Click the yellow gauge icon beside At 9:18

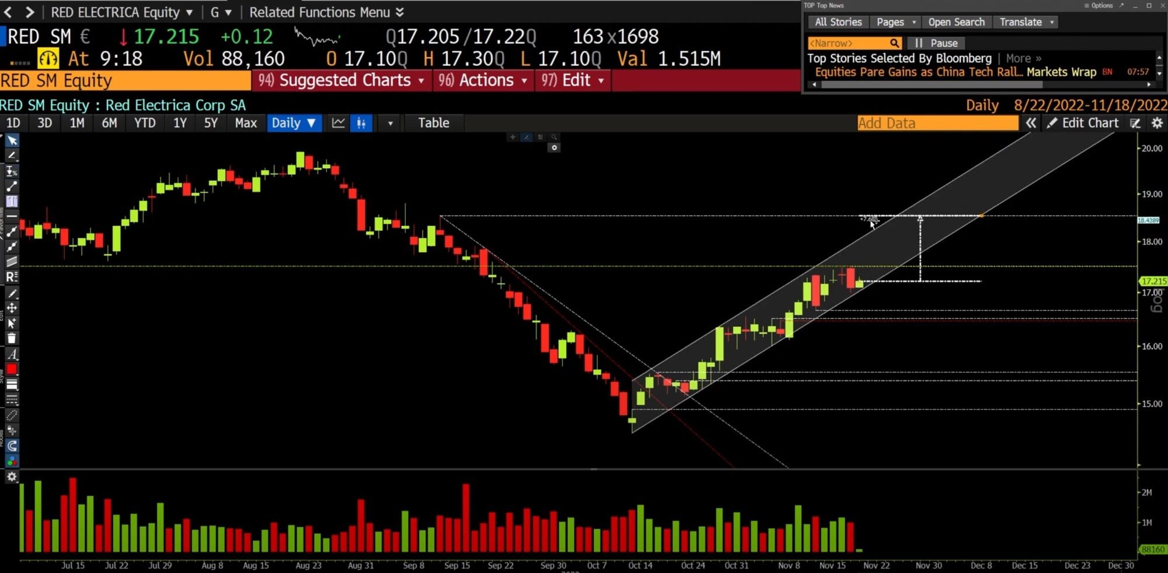pyautogui.click(x=48, y=58)
